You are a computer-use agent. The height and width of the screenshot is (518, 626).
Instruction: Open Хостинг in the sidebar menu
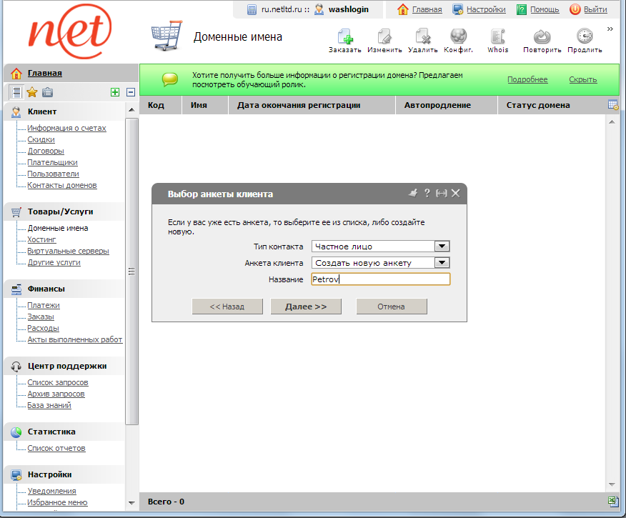[x=41, y=240]
